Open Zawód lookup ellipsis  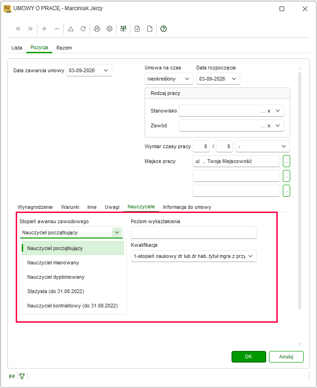(262, 126)
